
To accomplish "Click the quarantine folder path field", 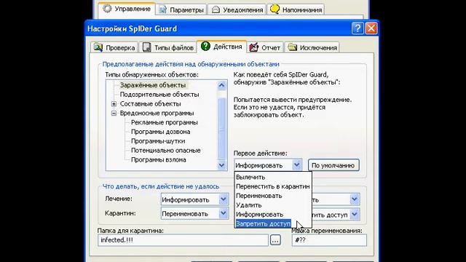I will (x=183, y=240).
